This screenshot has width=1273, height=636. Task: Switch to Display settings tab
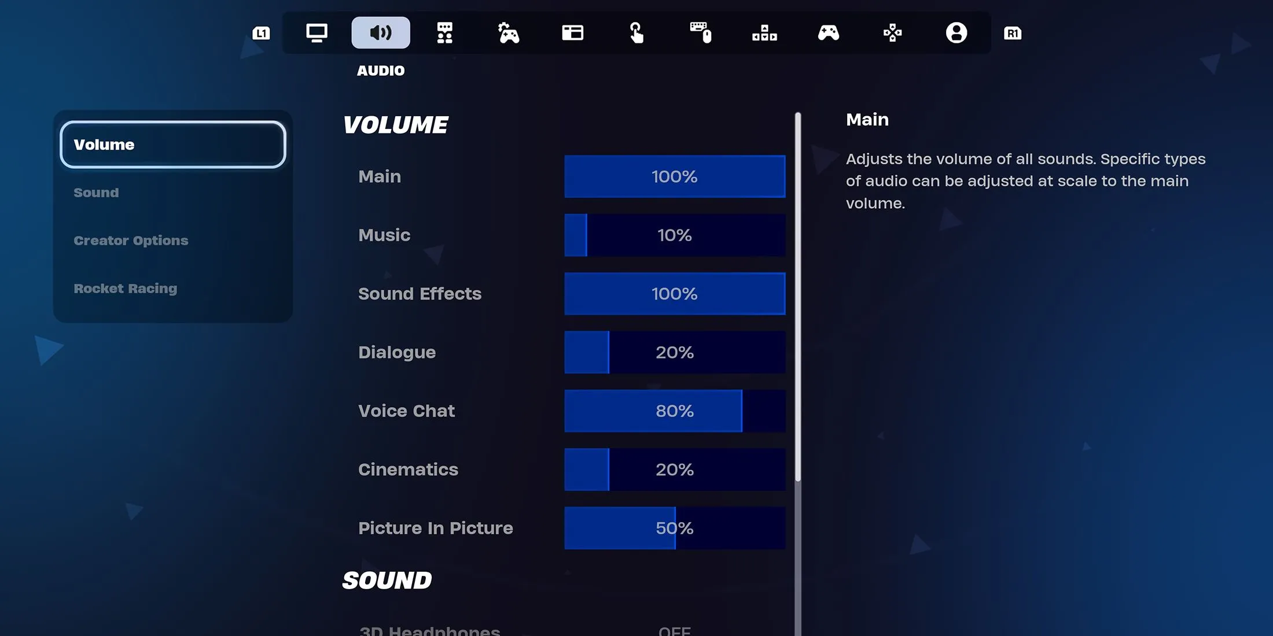(317, 32)
